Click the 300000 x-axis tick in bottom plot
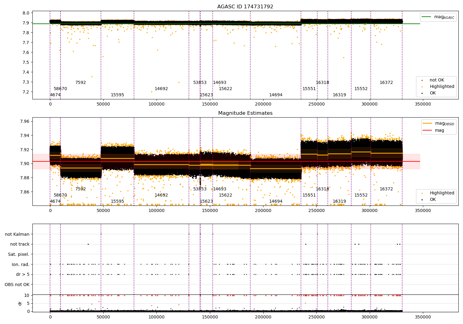This screenshot has height=324, width=463. pos(369,317)
